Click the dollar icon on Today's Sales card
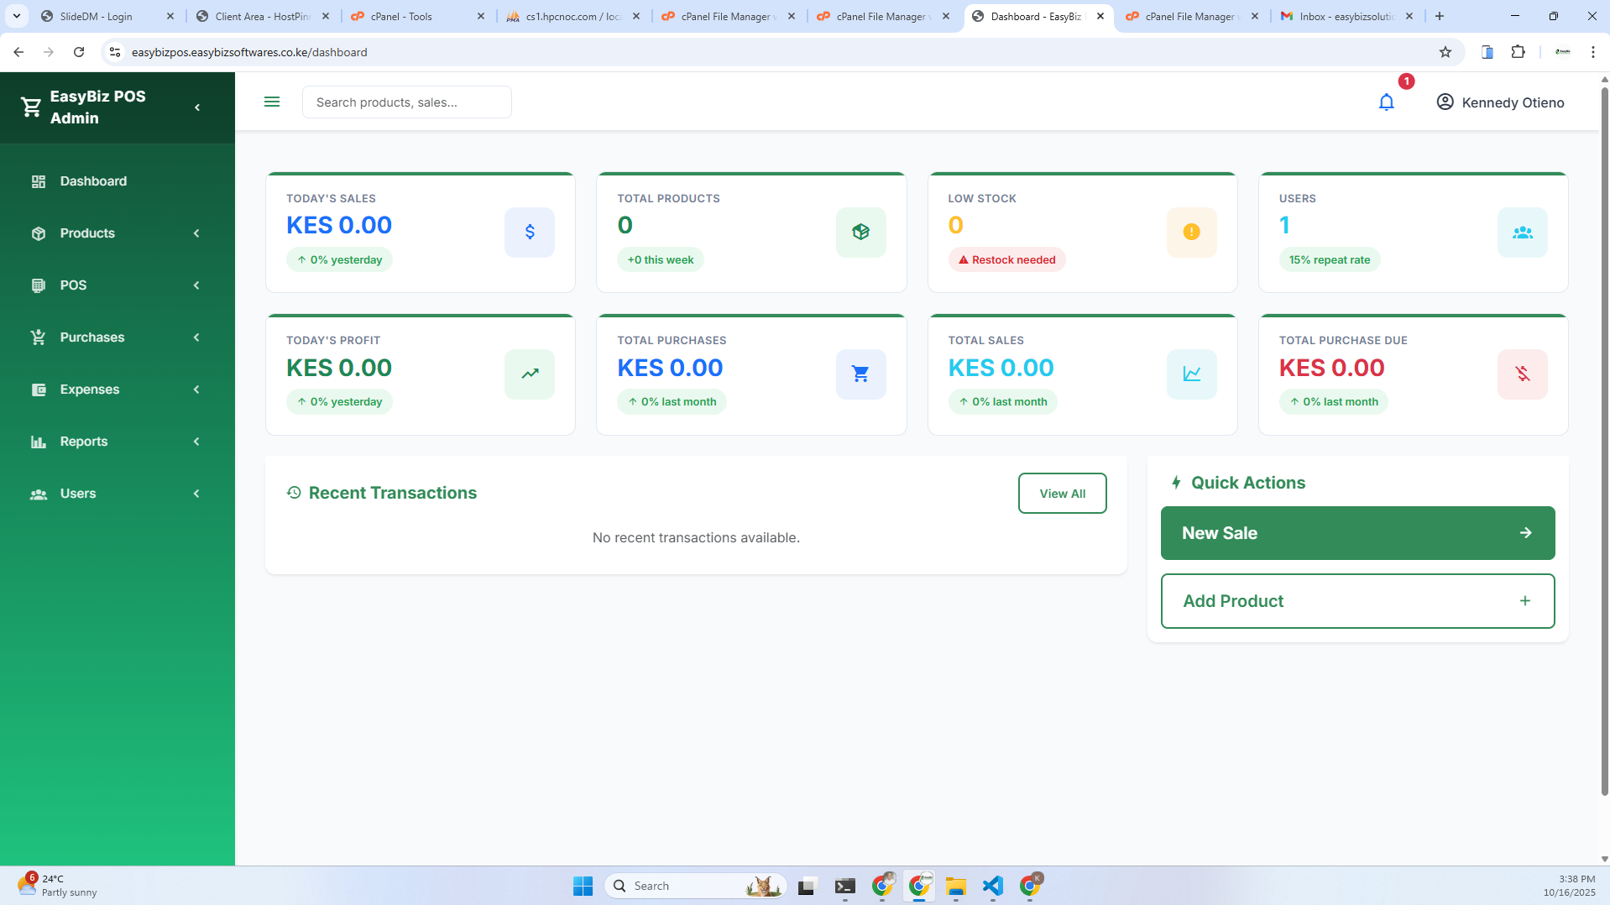This screenshot has height=905, width=1610. click(x=529, y=233)
